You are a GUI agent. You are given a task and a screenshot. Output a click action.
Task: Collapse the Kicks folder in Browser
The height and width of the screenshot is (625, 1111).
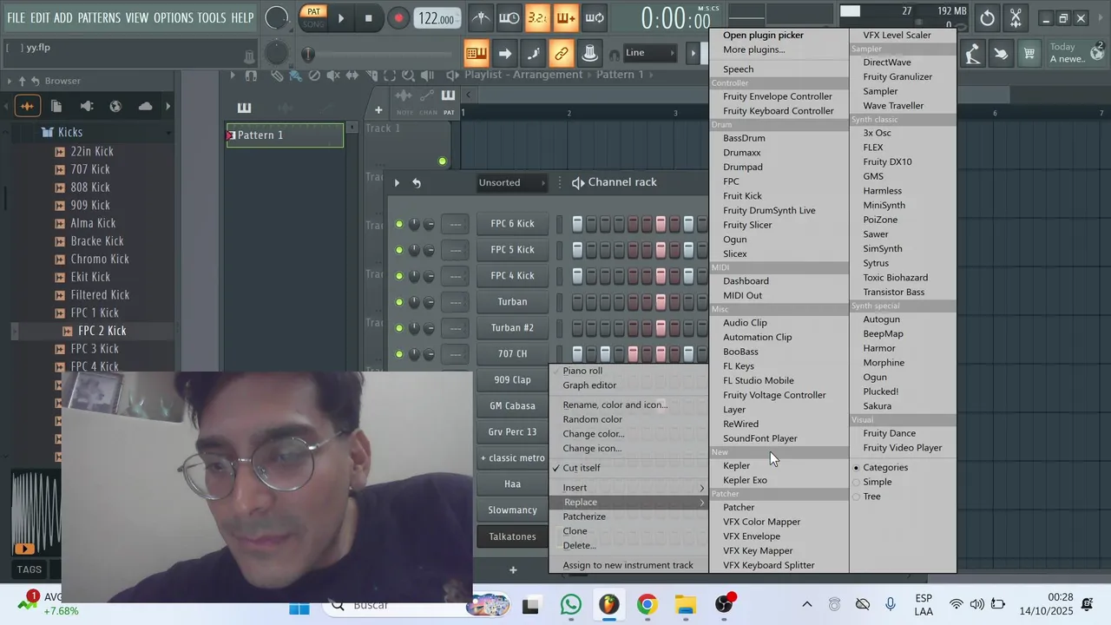(x=69, y=133)
